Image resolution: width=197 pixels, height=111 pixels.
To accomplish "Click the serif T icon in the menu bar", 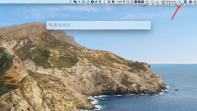I will (70, 1).
